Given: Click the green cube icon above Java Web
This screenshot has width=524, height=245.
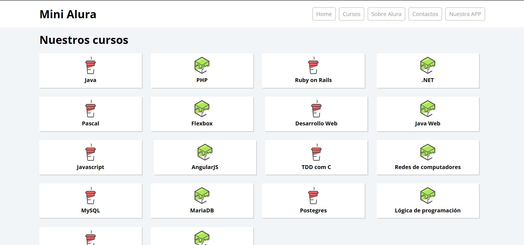Looking at the screenshot, I should click(428, 109).
